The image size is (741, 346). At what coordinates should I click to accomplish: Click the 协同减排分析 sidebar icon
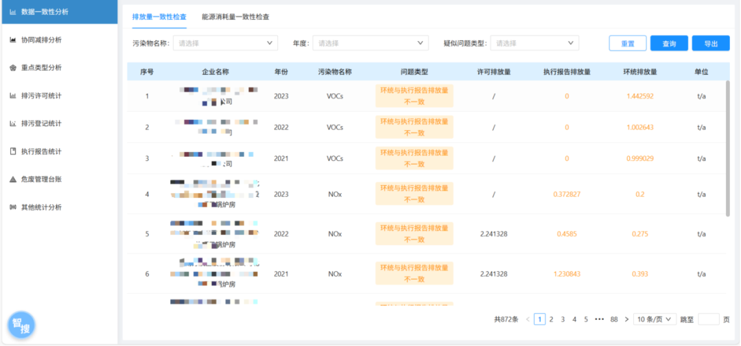point(12,40)
